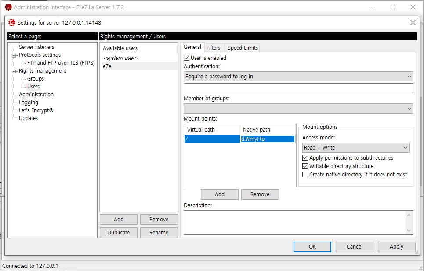Open the Member of groups dropdown
Image resolution: width=424 pixels, height=271 pixels.
pos(298,109)
